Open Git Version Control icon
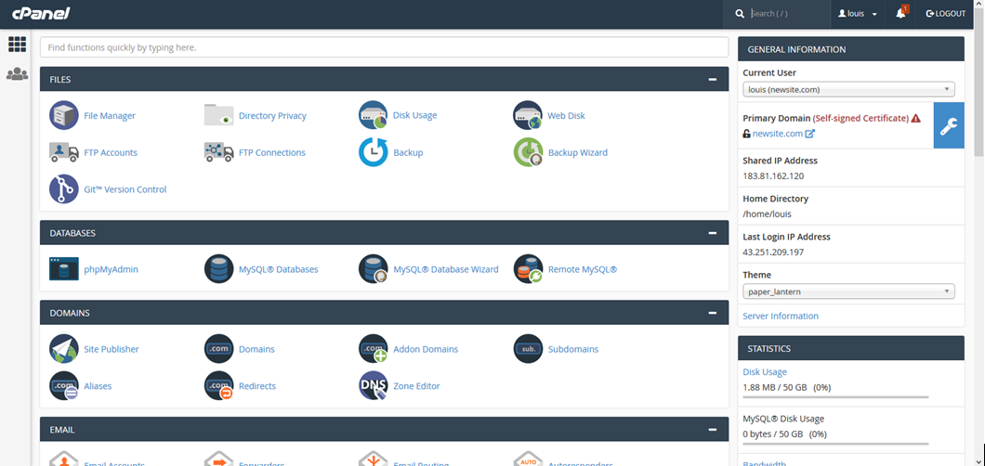Image resolution: width=985 pixels, height=466 pixels. [x=63, y=189]
